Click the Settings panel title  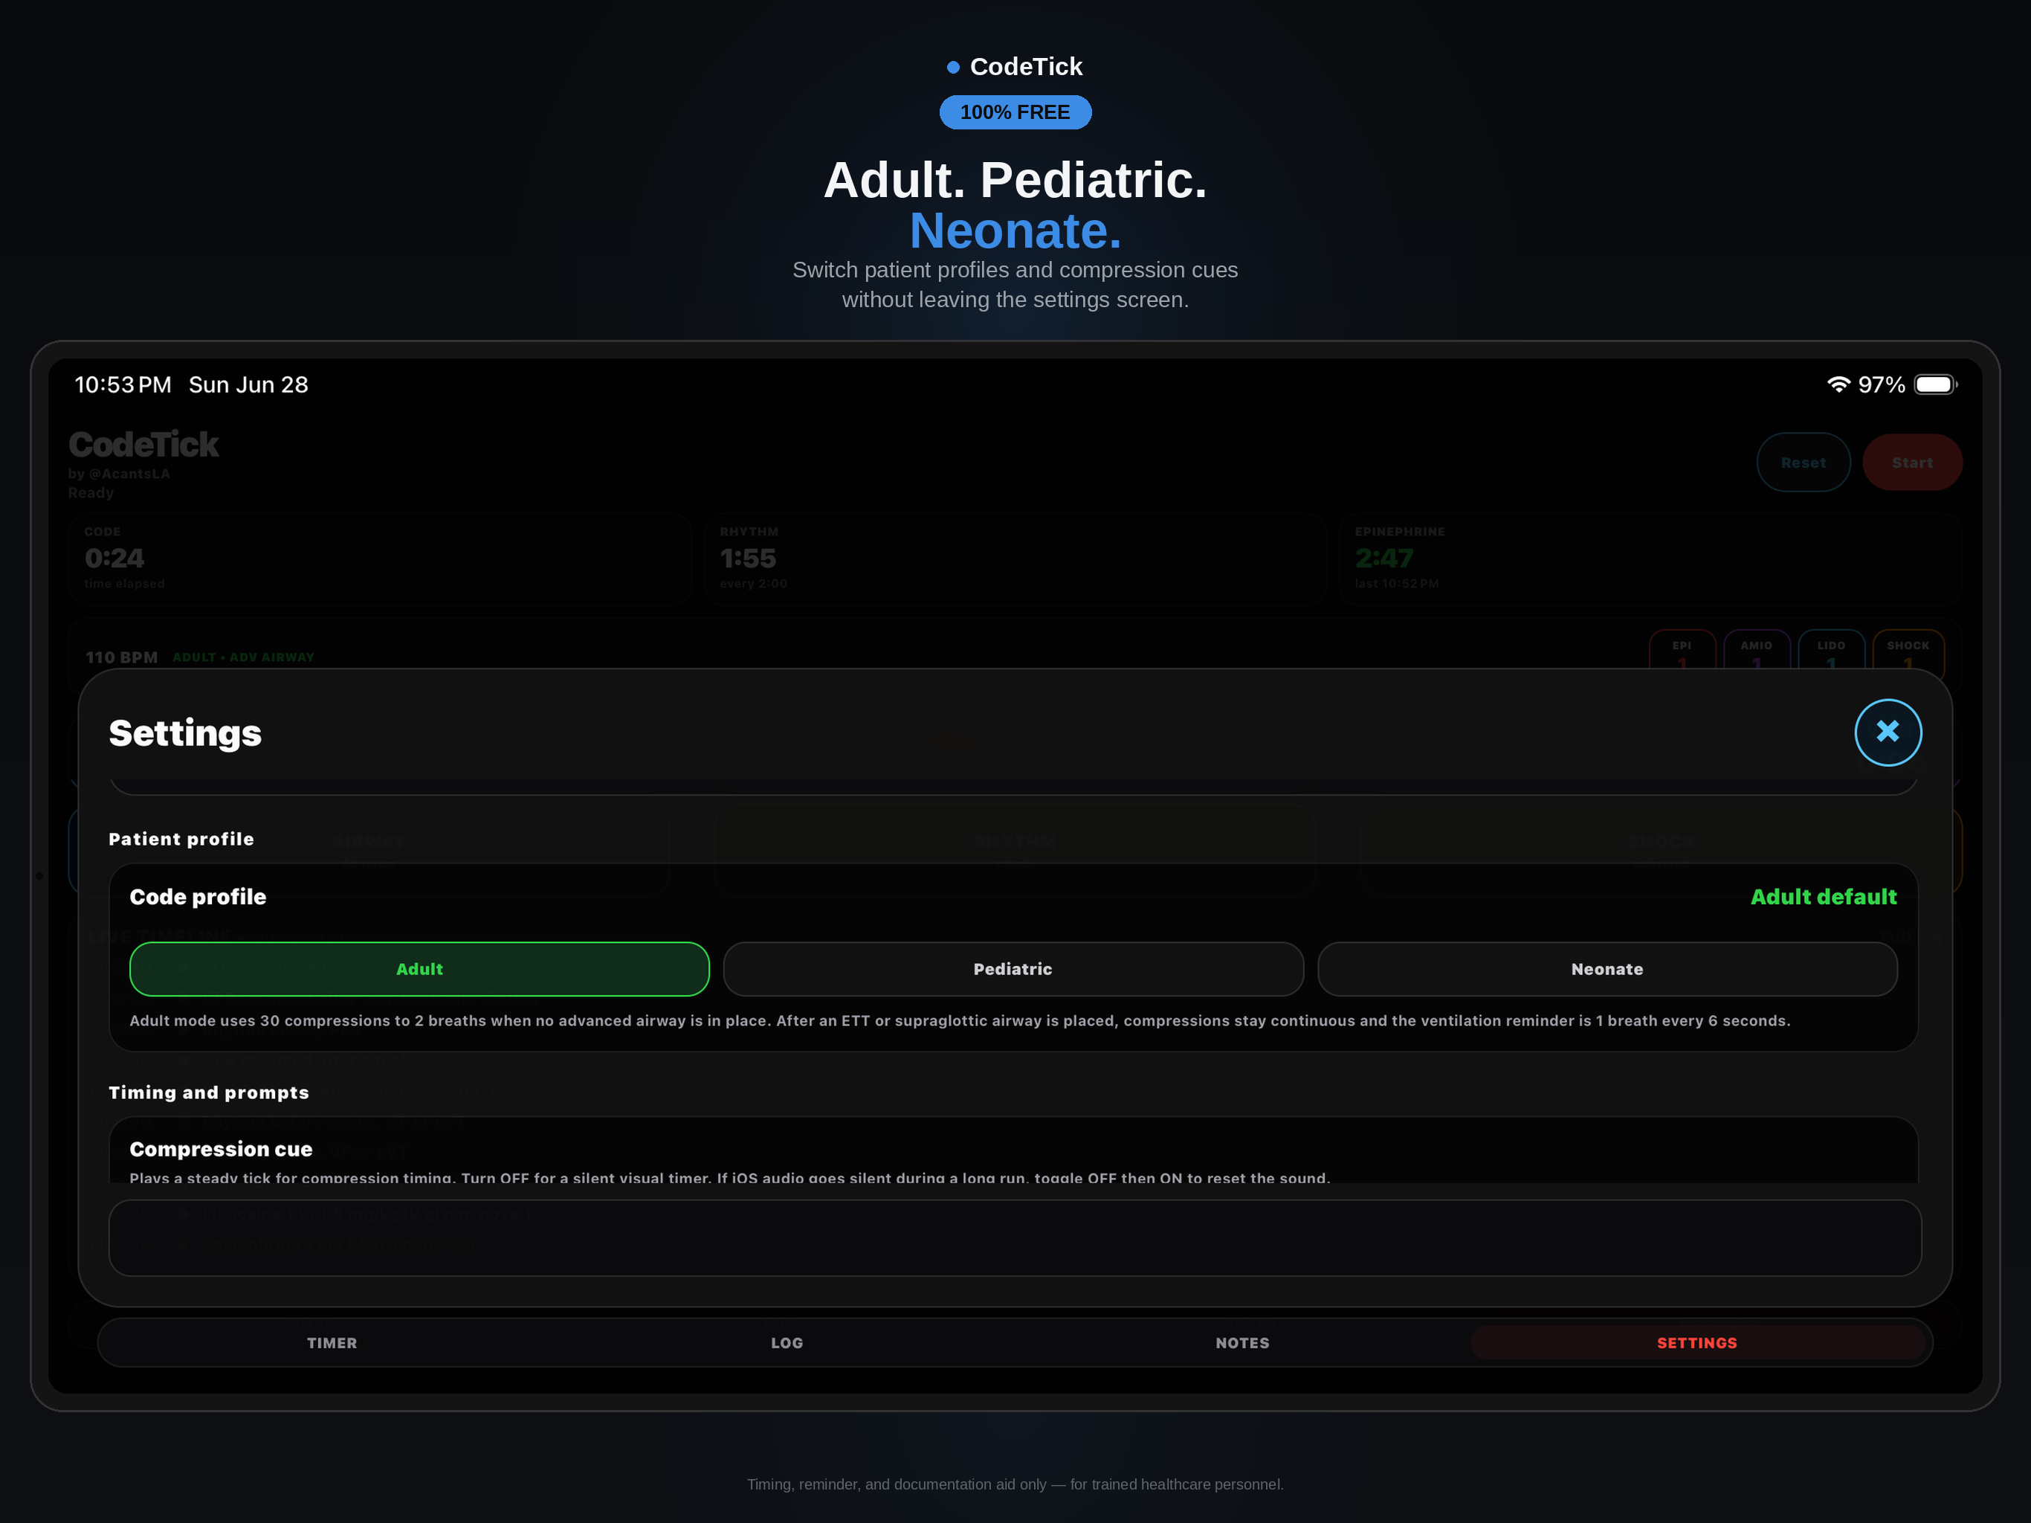pos(184,733)
